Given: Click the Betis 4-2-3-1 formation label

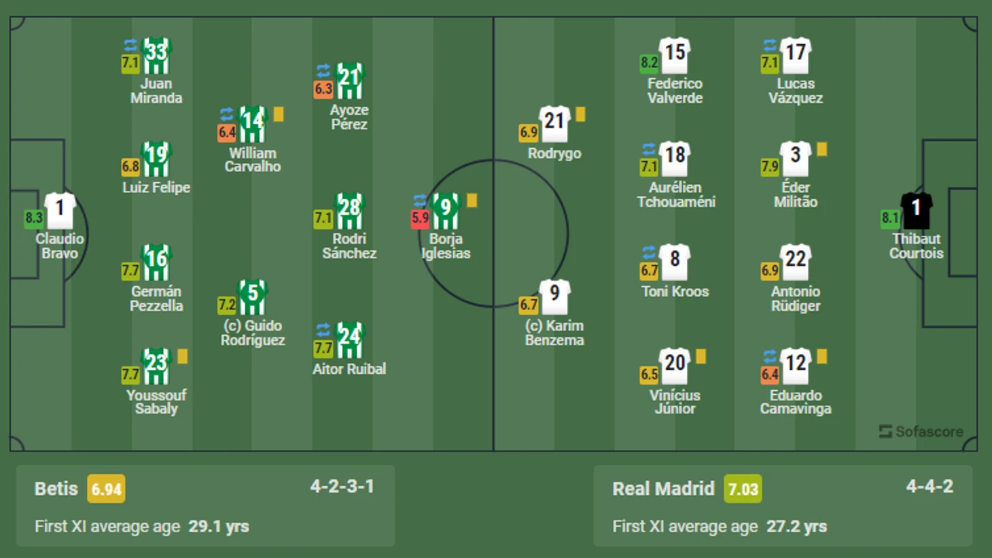Looking at the screenshot, I should [x=342, y=487].
